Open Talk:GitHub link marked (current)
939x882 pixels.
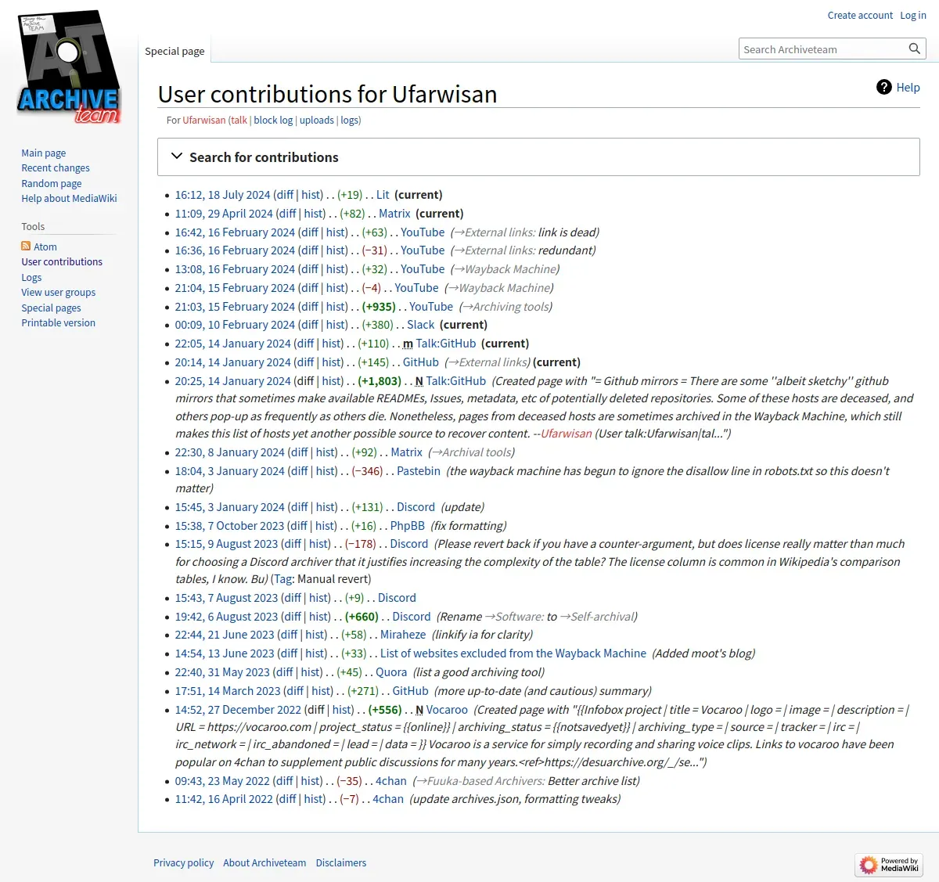click(x=446, y=344)
